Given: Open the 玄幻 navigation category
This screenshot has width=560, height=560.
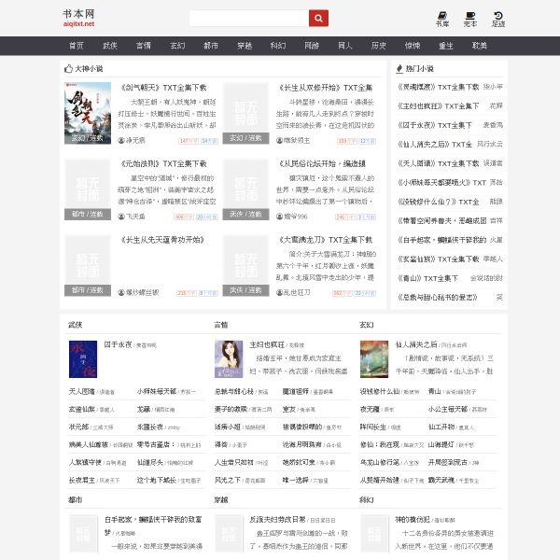Looking at the screenshot, I should click(x=177, y=46).
